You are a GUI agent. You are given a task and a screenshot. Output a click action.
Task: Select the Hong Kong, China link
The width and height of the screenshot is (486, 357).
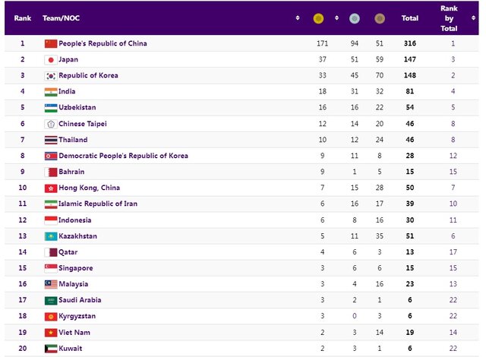click(x=89, y=188)
